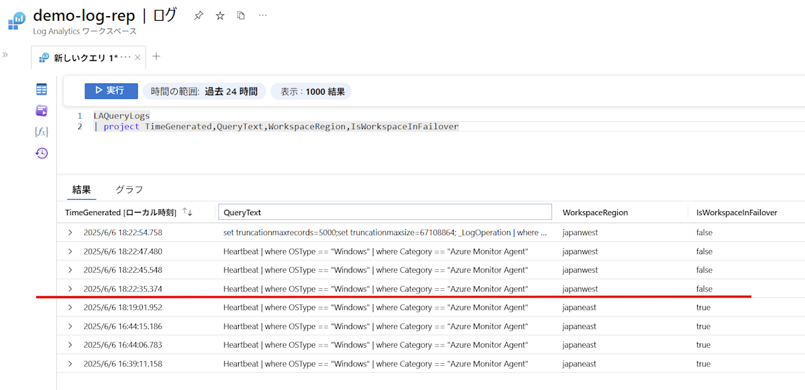This screenshot has height=390, width=805.
Task: Expand the 18:22:54.758 row
Action: [x=70, y=233]
